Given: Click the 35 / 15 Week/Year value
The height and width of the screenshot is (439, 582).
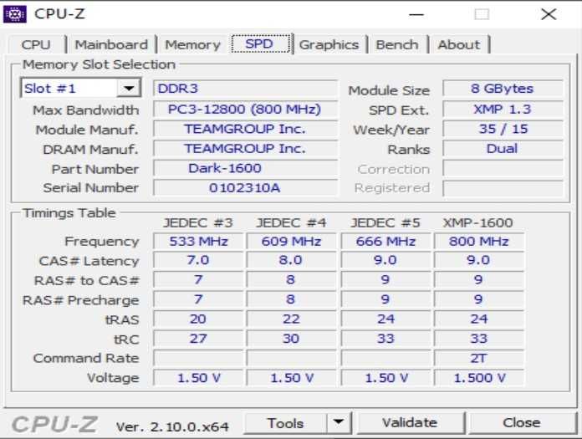Looking at the screenshot, I should pos(503,129).
